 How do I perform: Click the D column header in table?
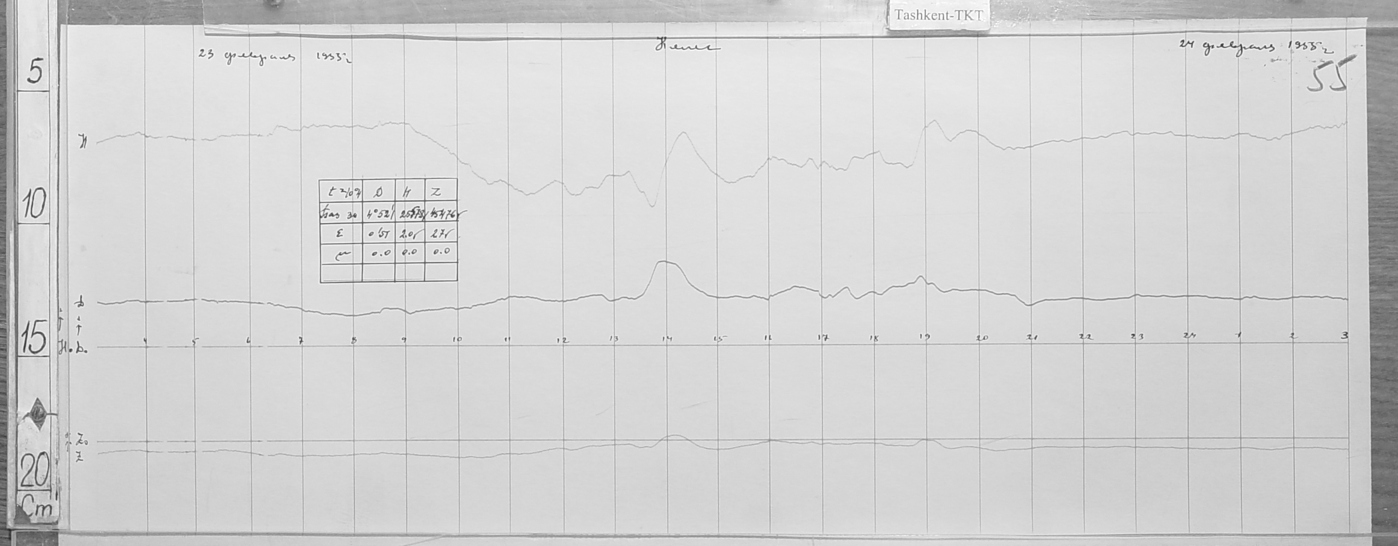[x=378, y=191]
